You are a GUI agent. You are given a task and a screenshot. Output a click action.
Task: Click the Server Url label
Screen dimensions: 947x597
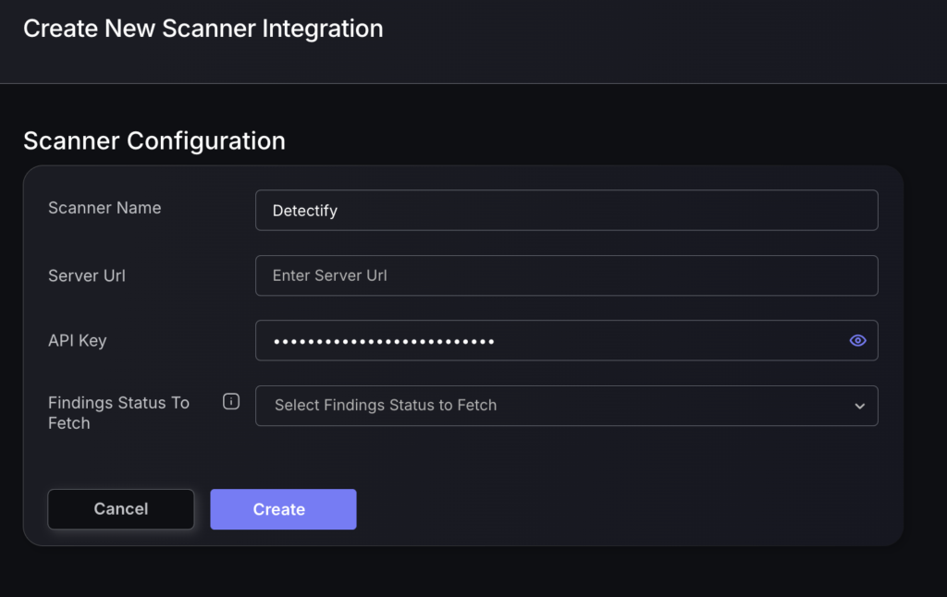point(87,275)
